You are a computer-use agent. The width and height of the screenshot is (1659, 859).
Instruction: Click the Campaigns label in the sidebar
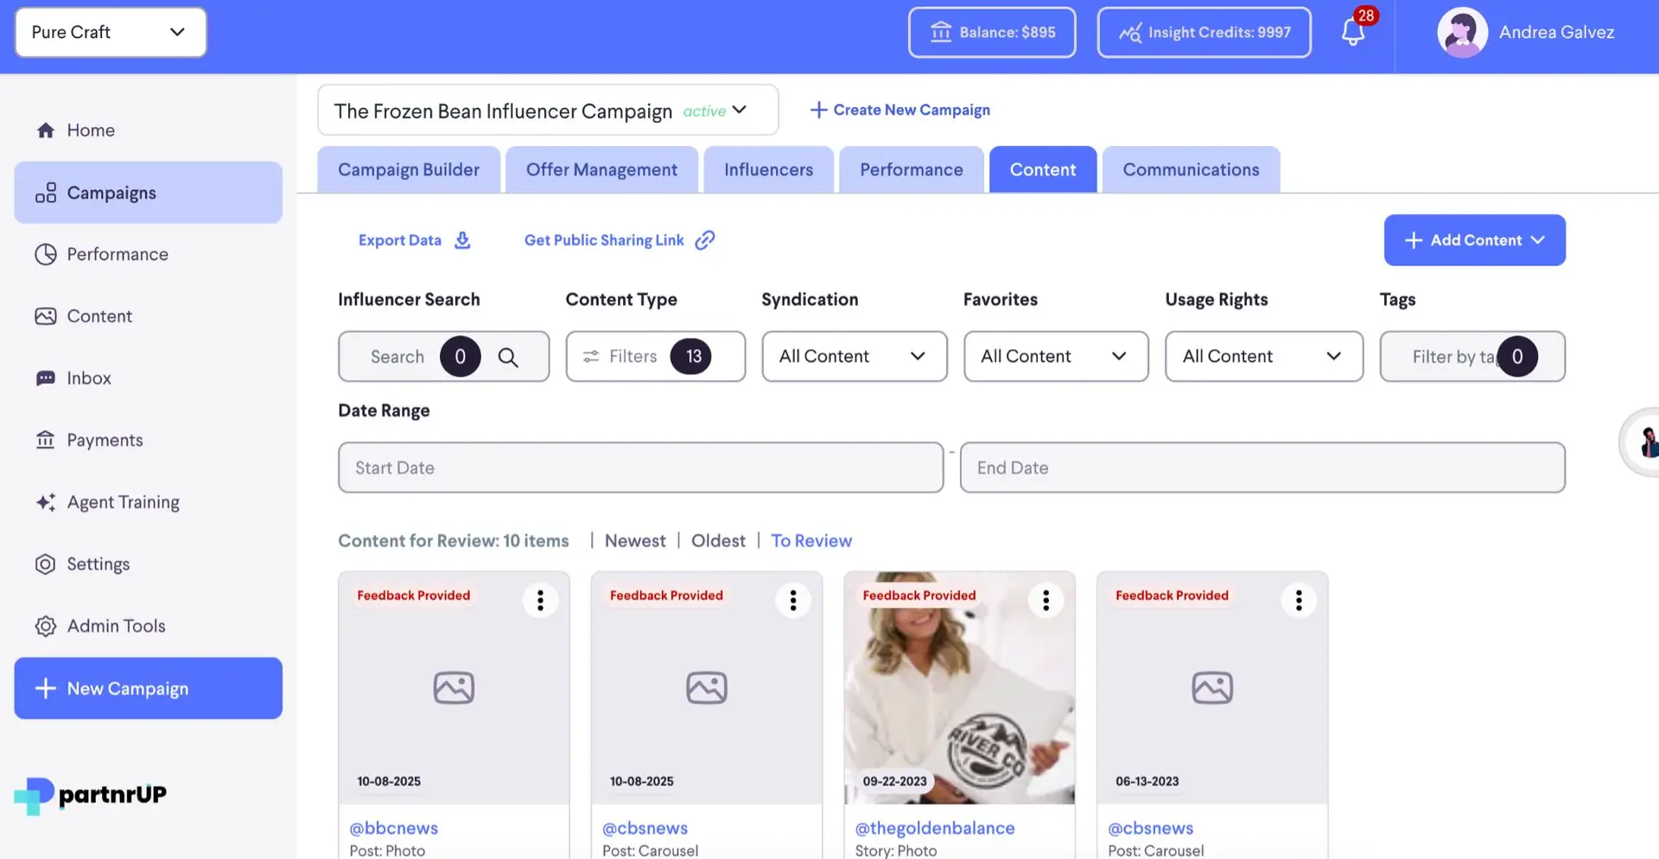(111, 193)
